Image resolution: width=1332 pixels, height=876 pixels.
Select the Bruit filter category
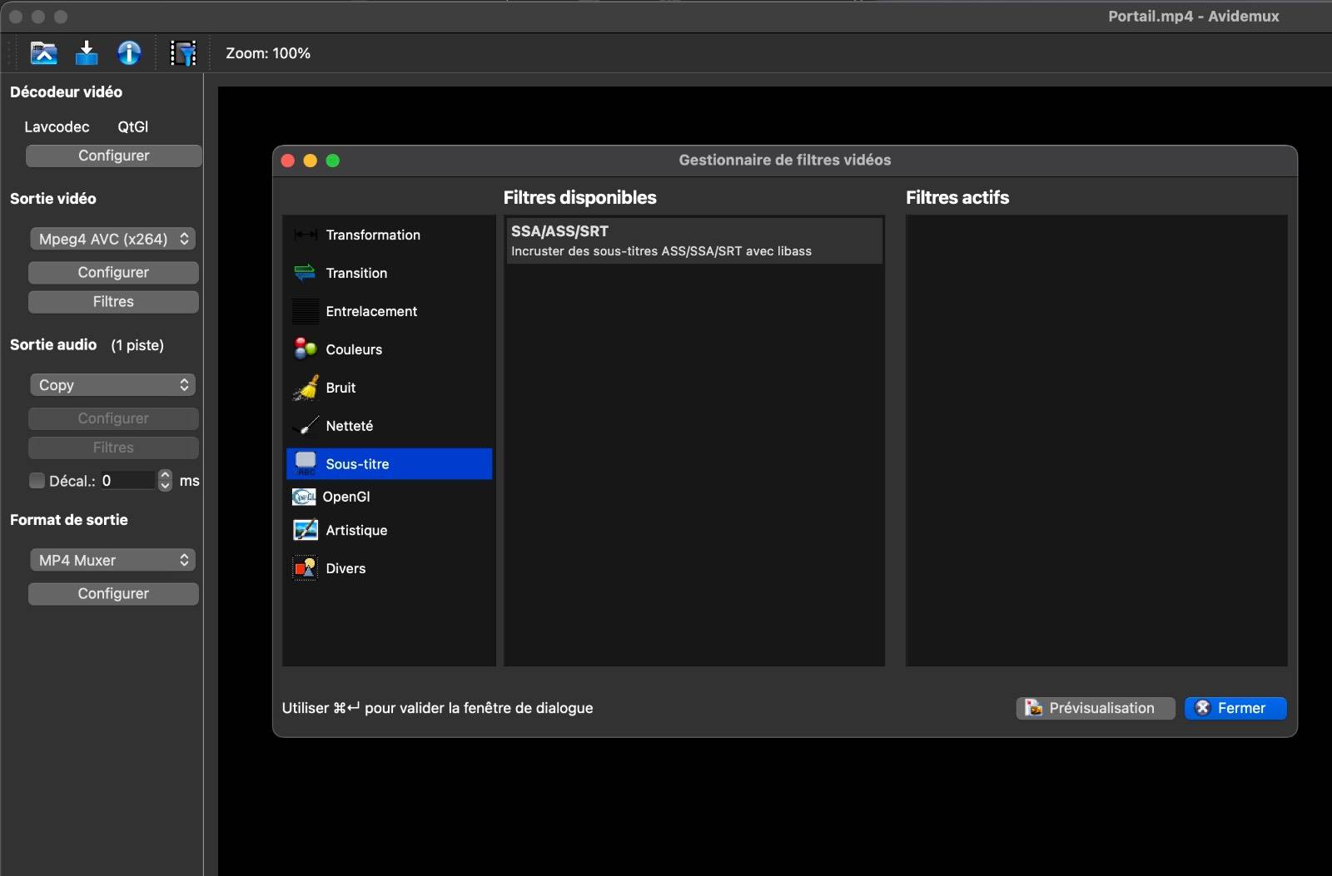tap(340, 388)
